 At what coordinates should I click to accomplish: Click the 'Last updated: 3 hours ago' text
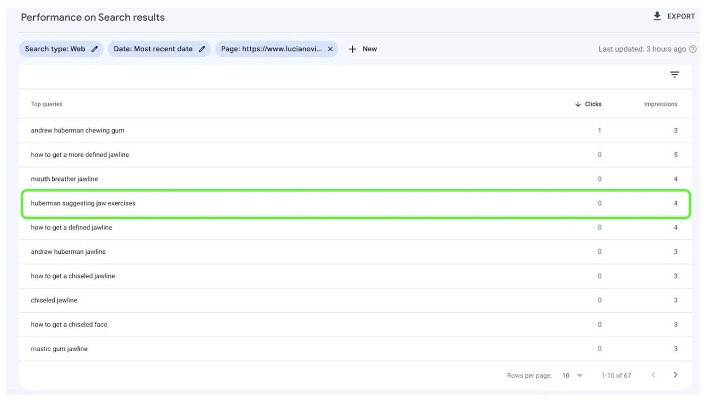coord(642,49)
